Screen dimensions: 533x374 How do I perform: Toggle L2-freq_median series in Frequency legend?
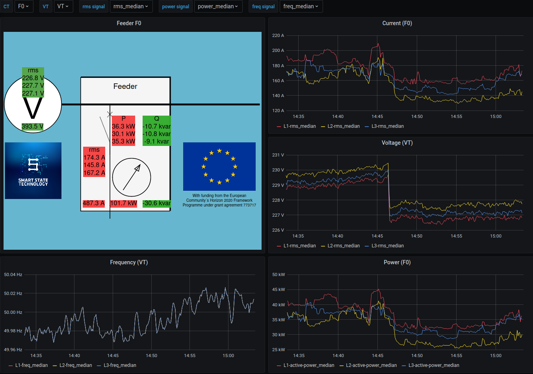point(76,365)
